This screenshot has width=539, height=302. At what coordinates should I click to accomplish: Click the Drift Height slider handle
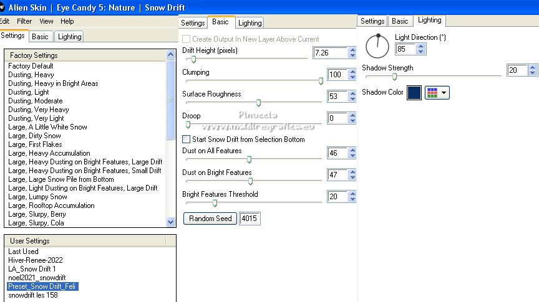click(x=193, y=59)
